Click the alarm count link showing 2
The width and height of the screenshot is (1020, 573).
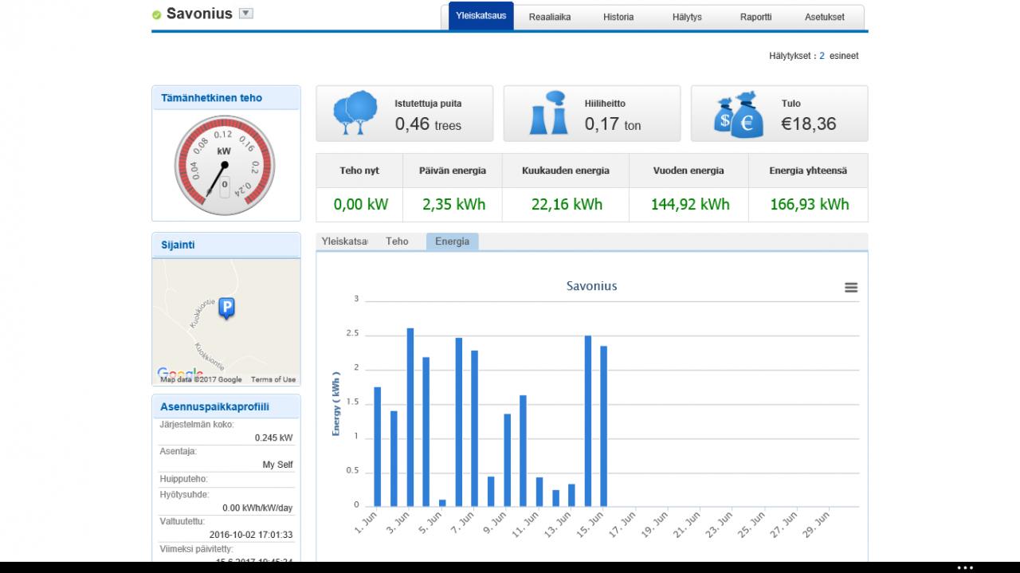pyautogui.click(x=822, y=56)
